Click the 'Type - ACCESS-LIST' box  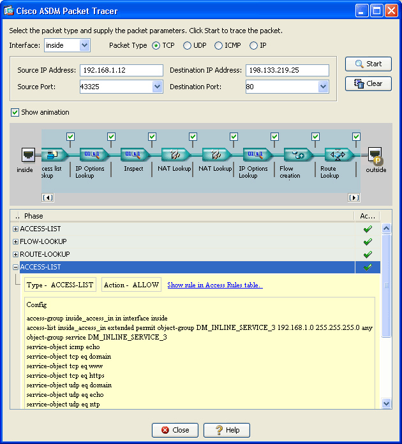(60, 285)
